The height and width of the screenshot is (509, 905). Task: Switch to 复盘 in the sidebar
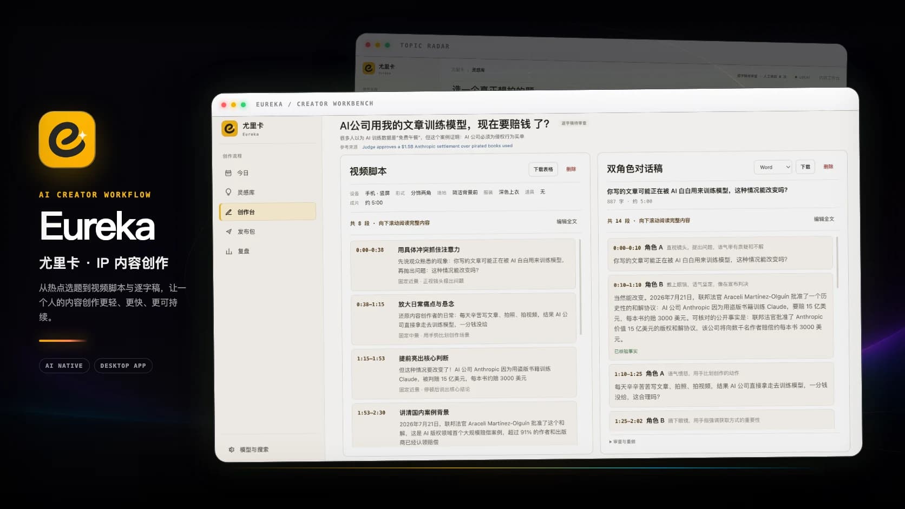[x=268, y=251]
